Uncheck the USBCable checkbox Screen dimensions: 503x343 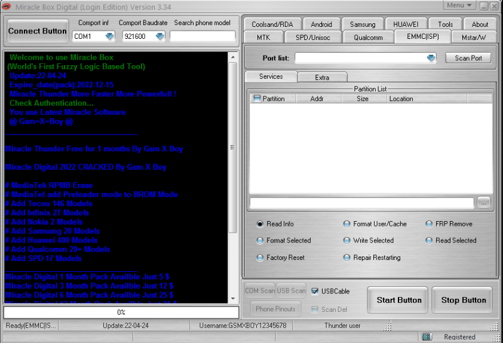tap(315, 292)
